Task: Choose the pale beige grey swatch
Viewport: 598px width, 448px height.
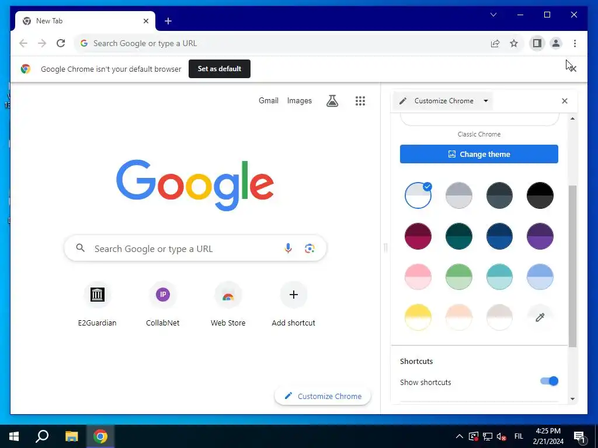Action: tap(500, 317)
